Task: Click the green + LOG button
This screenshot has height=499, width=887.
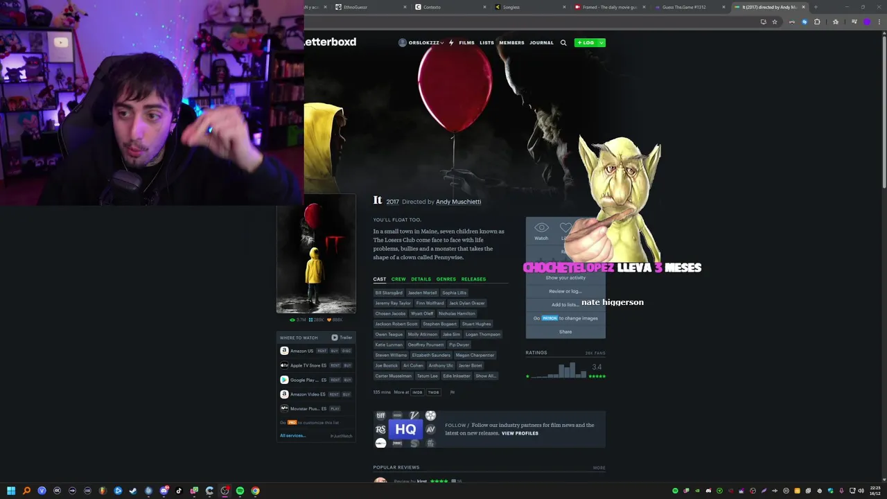Action: [586, 43]
